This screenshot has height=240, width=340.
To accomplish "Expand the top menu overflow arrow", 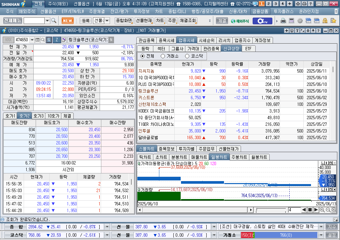I will (x=336, y=11).
